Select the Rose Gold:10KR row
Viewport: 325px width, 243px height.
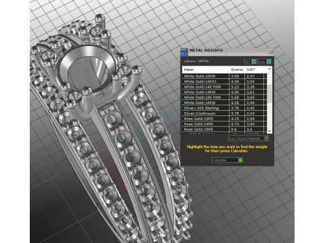(225, 119)
